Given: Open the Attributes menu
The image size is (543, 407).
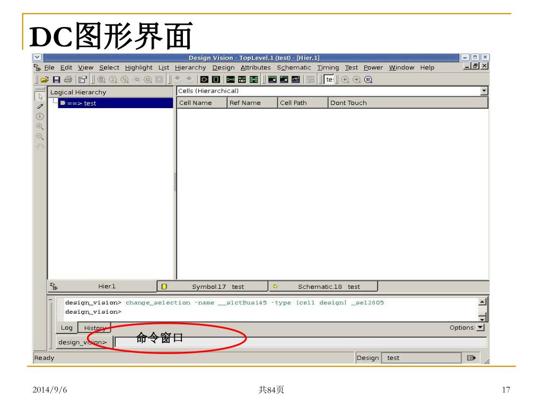Looking at the screenshot, I should tap(256, 67).
